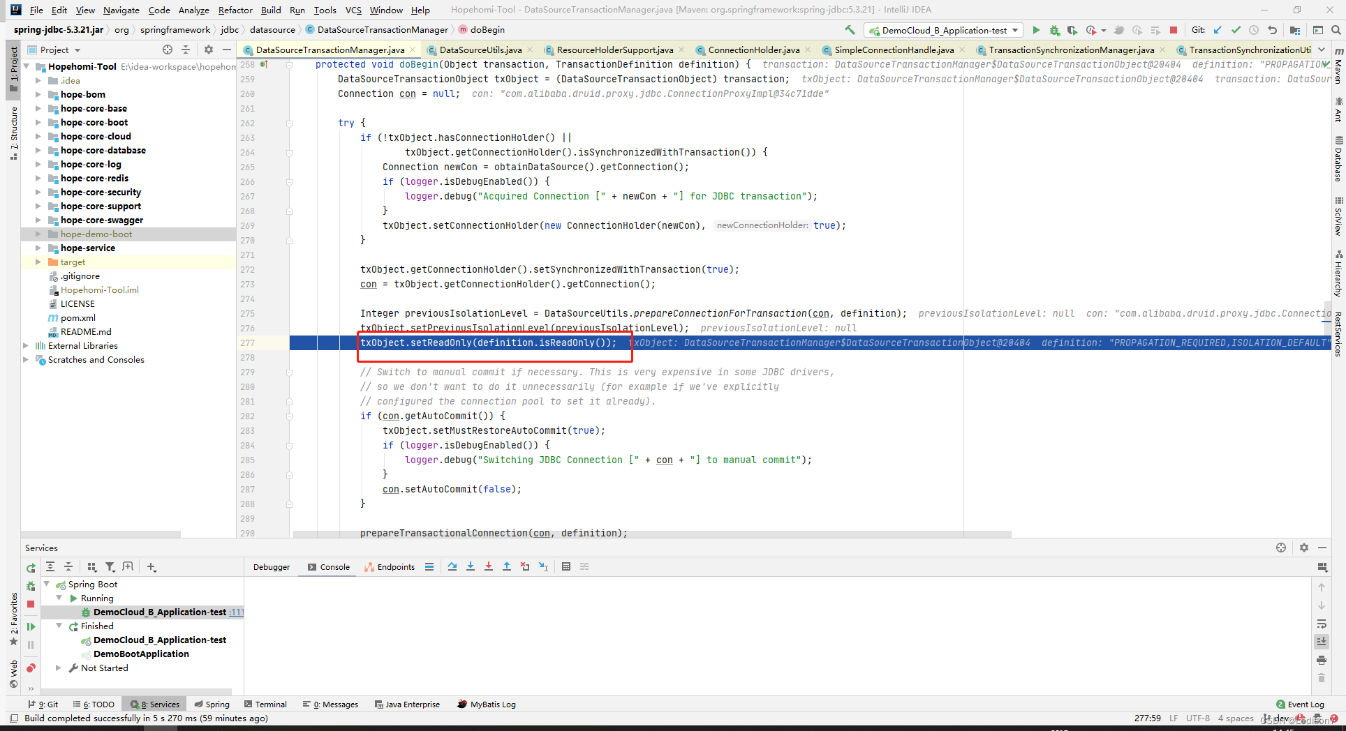Collapse Hopehomi-Tool root project node

coord(27,66)
